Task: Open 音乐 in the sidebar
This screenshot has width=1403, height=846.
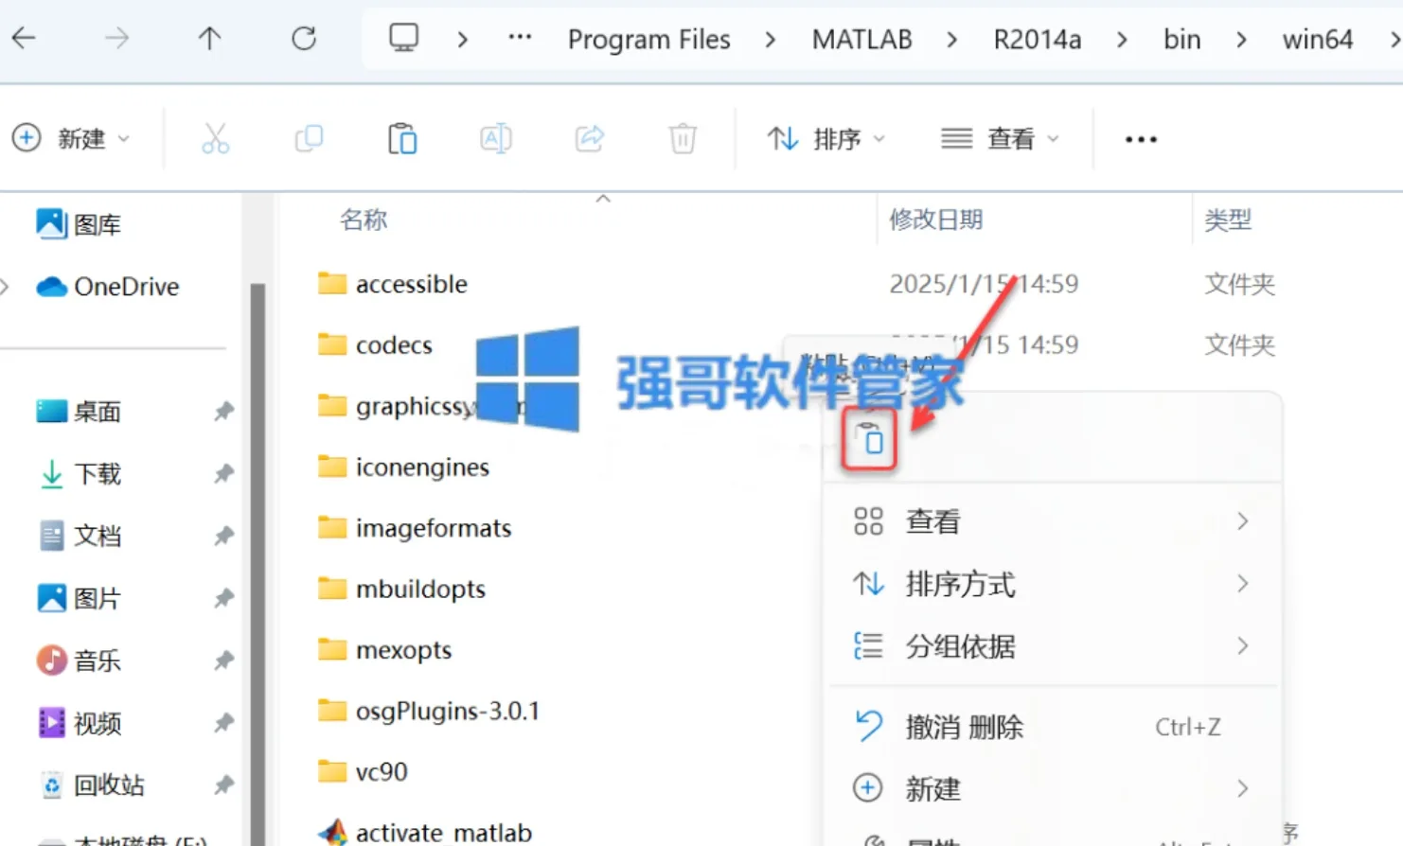Action: (x=79, y=661)
